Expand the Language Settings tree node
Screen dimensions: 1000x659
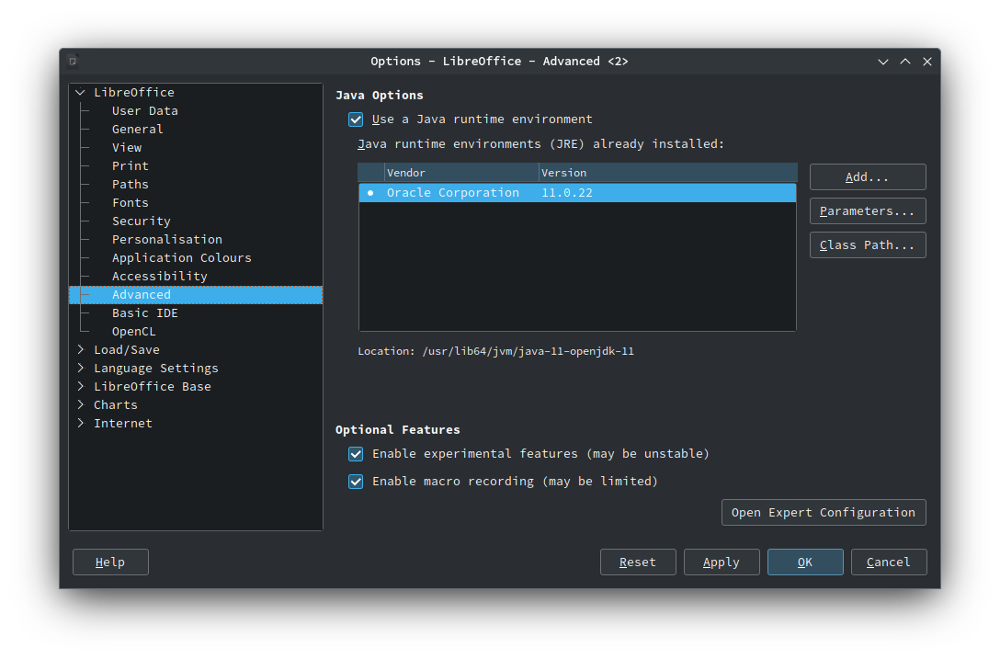click(x=80, y=368)
